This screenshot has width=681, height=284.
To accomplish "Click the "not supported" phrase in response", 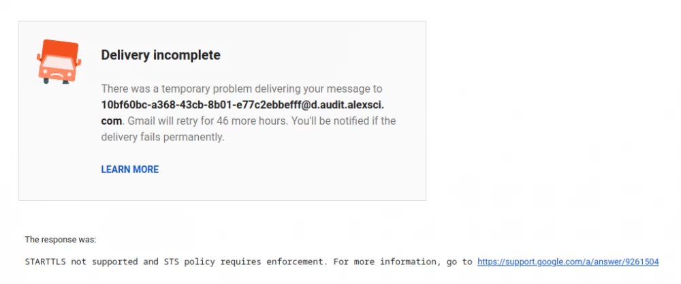I will click(x=109, y=262).
